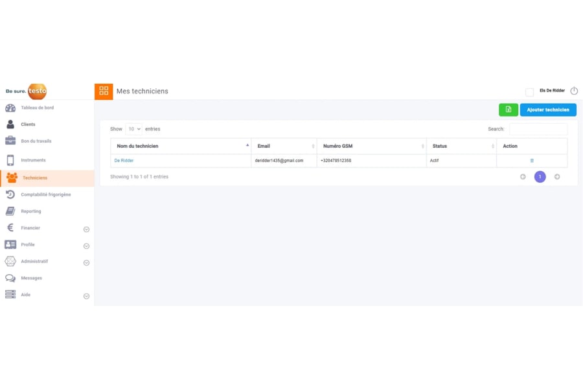Click the green export spreadsheet button
The width and height of the screenshot is (583, 389).
[x=509, y=110]
